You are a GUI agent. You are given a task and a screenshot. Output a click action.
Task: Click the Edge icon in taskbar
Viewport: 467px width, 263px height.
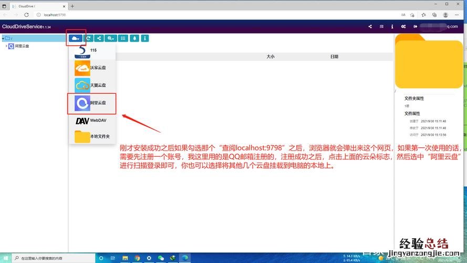[x=185, y=258]
